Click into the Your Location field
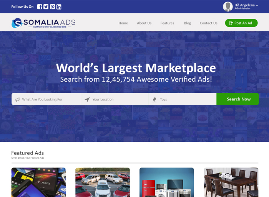This screenshot has width=269, height=197. point(117,99)
